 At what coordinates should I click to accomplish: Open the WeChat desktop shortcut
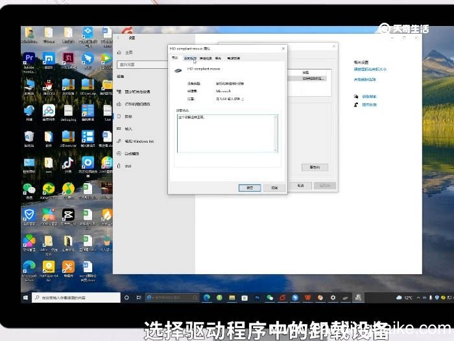pyautogui.click(x=29, y=190)
